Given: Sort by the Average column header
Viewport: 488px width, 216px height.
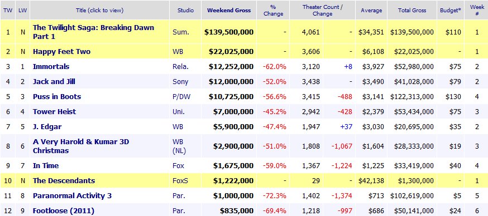Looking at the screenshot, I should [371, 10].
